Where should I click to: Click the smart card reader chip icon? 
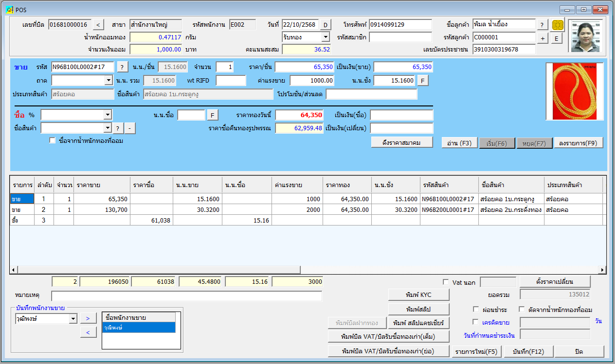click(558, 25)
